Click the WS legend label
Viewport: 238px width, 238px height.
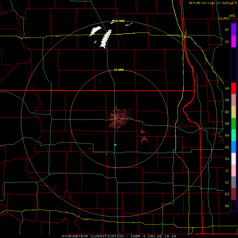pos(227,147)
